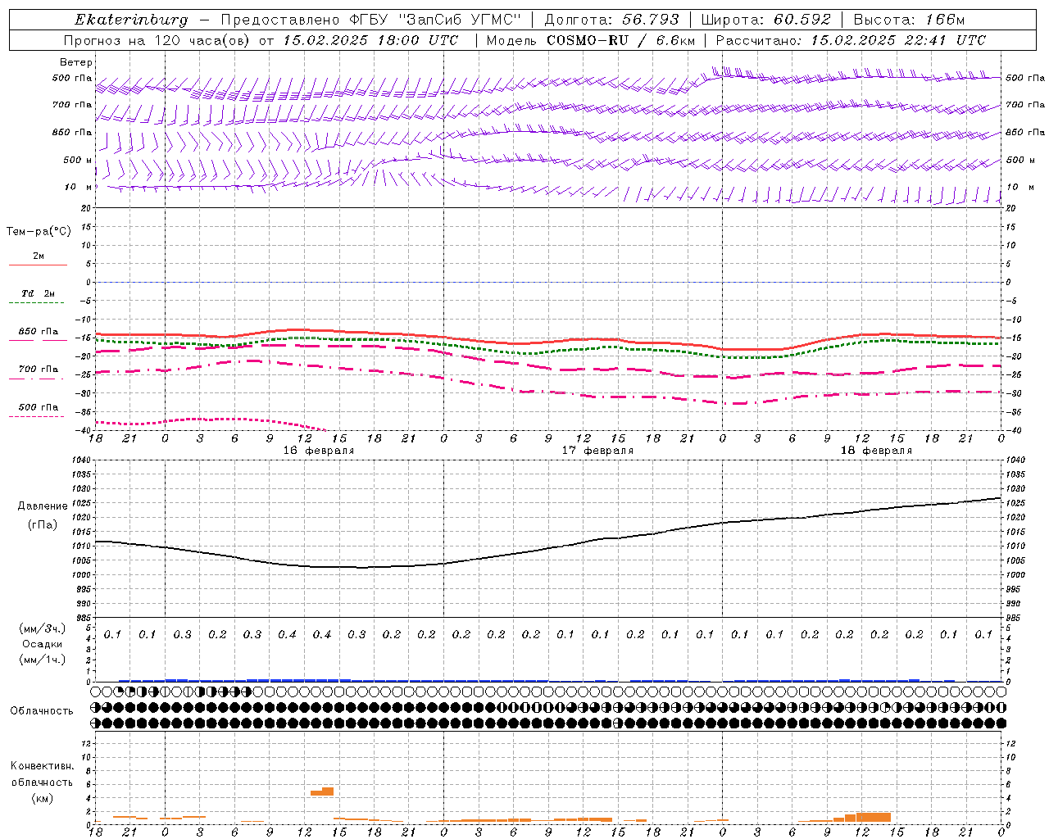Click the "18 февраля" date label

[876, 451]
